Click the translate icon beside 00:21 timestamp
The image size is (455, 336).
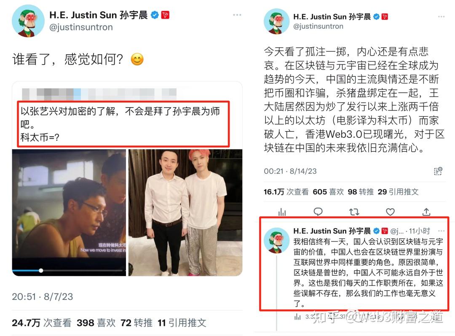[x=438, y=171]
